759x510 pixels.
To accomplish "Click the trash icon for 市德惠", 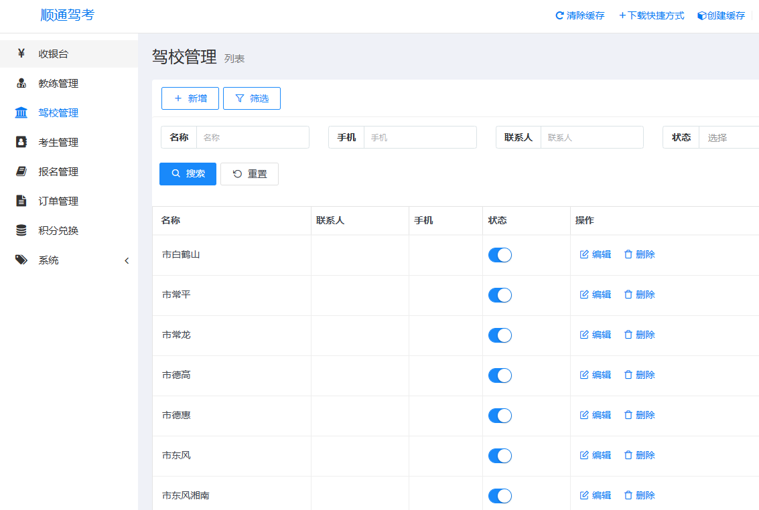I will (628, 415).
